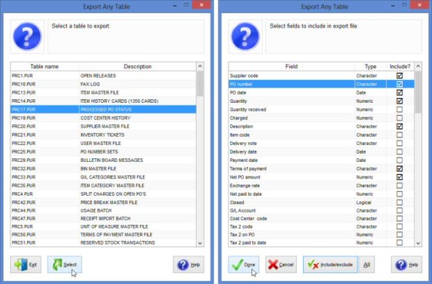Check Include for Charged field
432x284 pixels.
pos(399,118)
